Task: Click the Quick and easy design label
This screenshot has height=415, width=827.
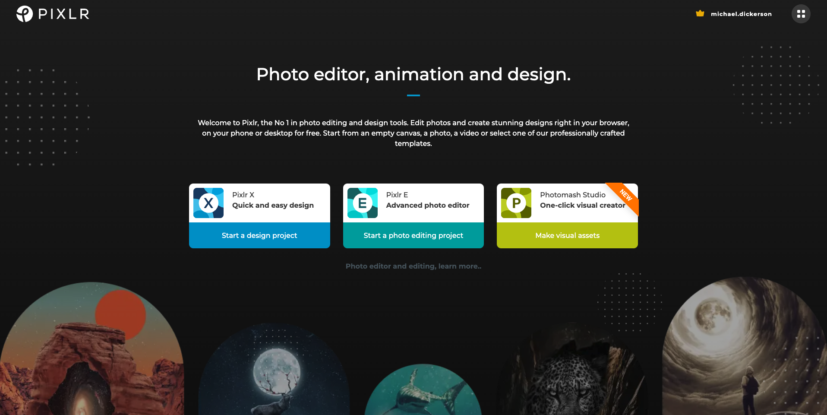Action: pos(272,205)
